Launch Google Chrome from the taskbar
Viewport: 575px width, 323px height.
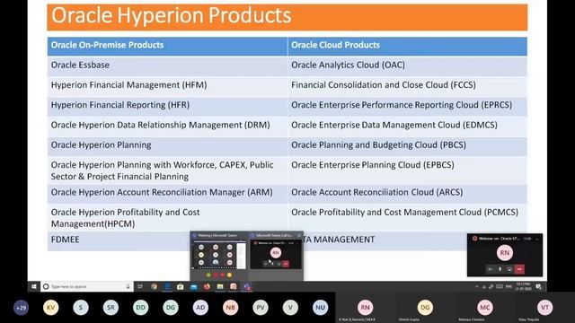coord(154,287)
